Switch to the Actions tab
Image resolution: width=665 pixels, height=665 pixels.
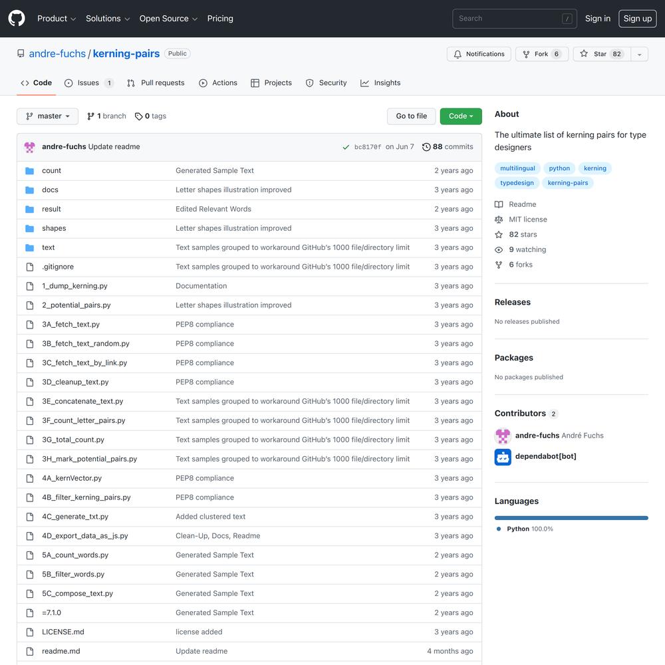218,82
